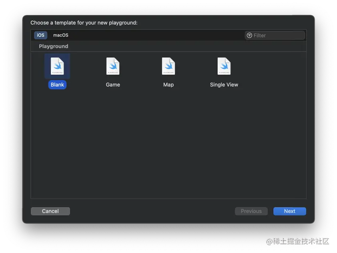Select the Single View template icon
This screenshot has width=337, height=253.
[x=224, y=66]
